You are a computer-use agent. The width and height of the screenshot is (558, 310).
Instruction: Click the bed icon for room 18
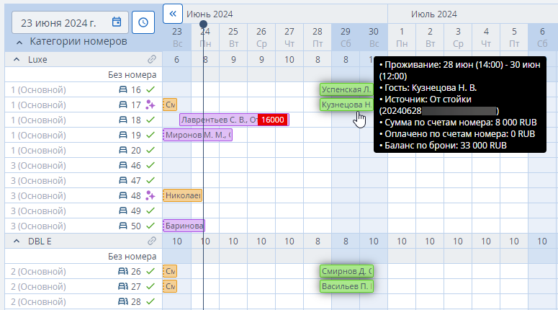point(123,120)
